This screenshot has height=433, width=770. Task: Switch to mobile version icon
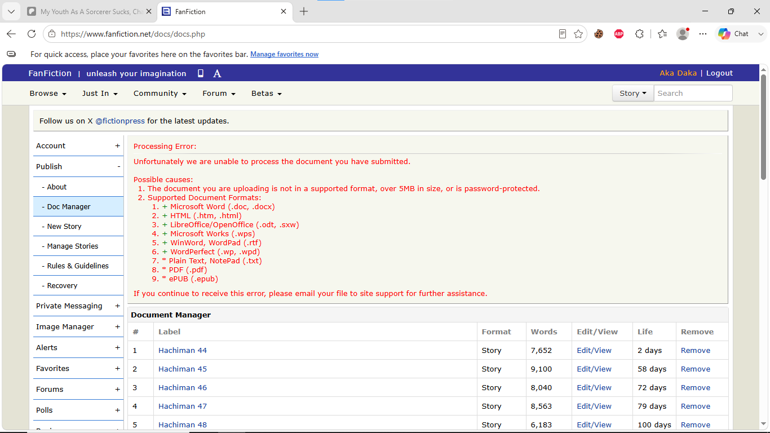pos(200,73)
